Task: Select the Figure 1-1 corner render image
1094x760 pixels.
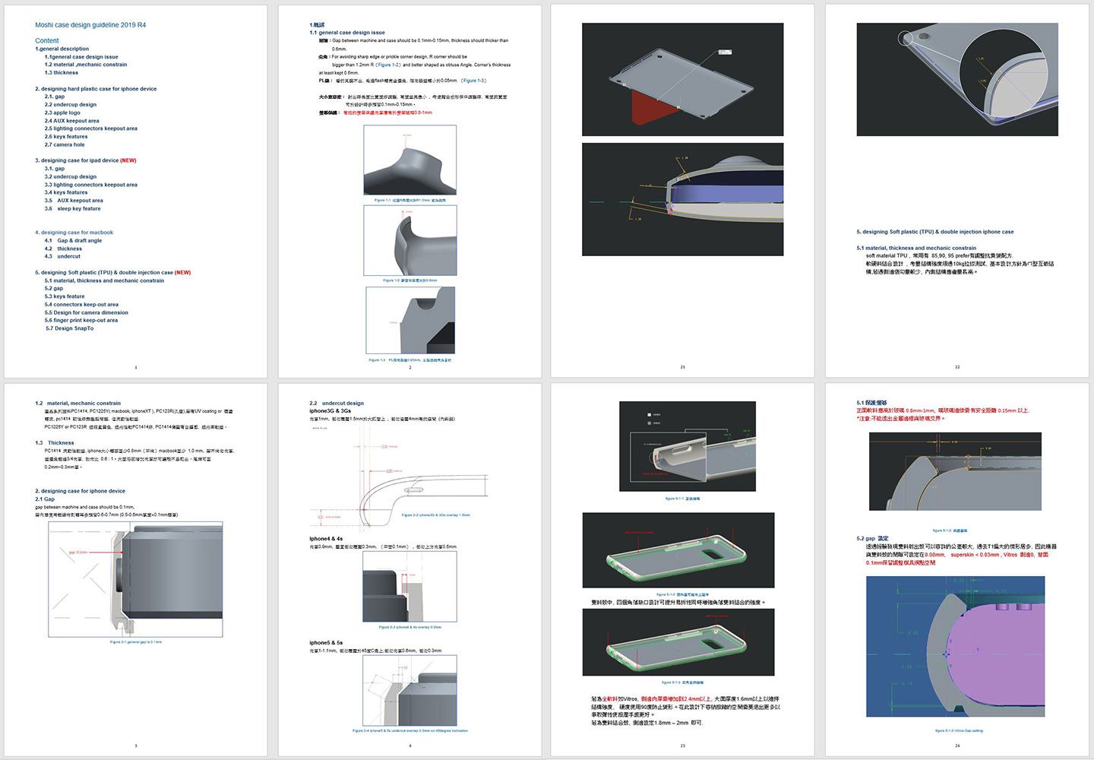Action: 409,160
